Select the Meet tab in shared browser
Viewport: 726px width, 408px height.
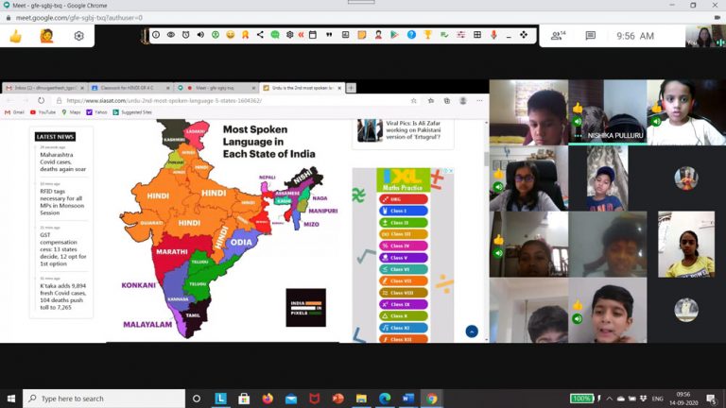[x=216, y=88]
